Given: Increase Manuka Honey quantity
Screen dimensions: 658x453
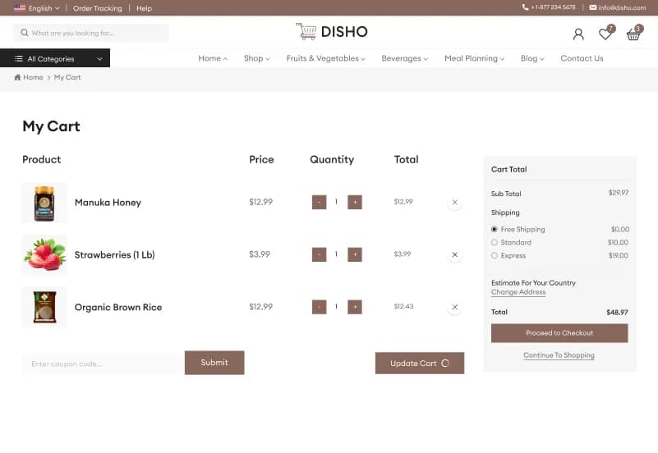Looking at the screenshot, I should [355, 202].
